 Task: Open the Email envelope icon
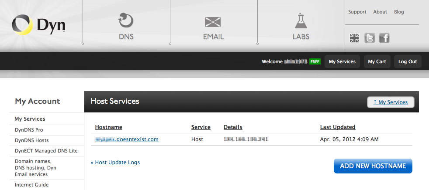click(213, 22)
